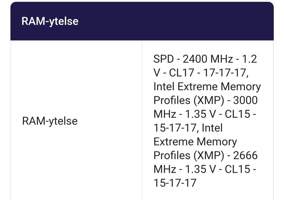The image size is (284, 200).
Task: Click the word Profiles before 2666
Action: click(171, 155)
